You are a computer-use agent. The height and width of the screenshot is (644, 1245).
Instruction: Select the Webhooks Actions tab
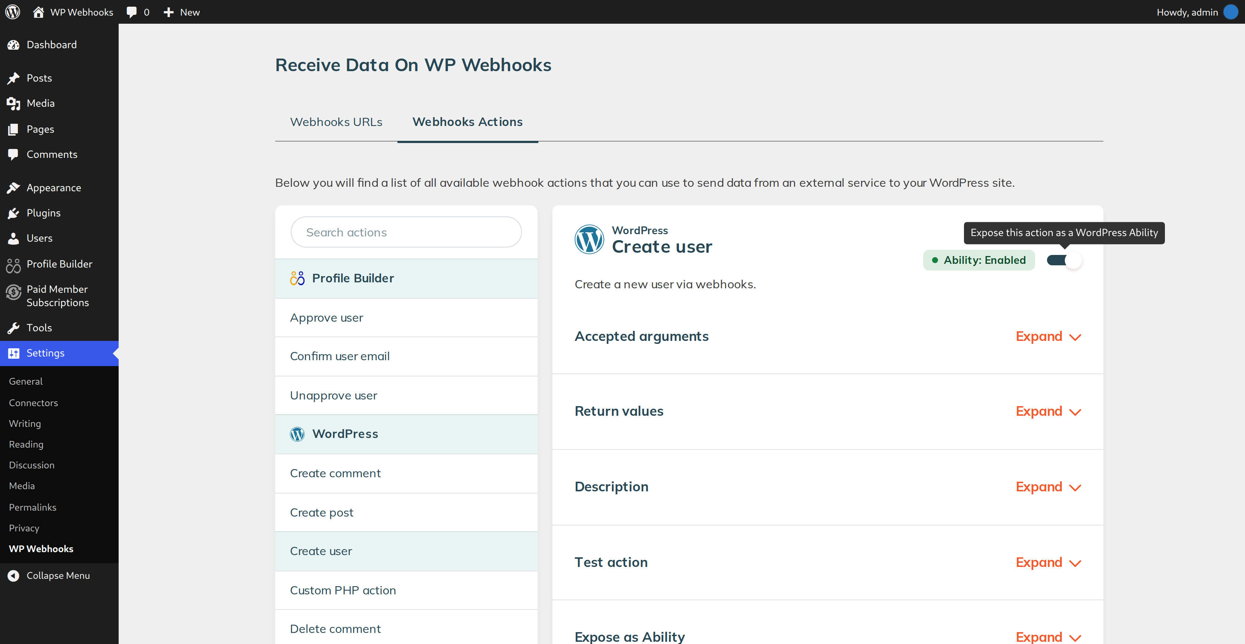(x=468, y=122)
